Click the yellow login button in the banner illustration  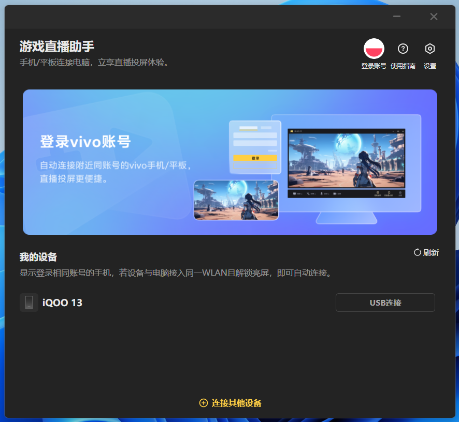(255, 158)
